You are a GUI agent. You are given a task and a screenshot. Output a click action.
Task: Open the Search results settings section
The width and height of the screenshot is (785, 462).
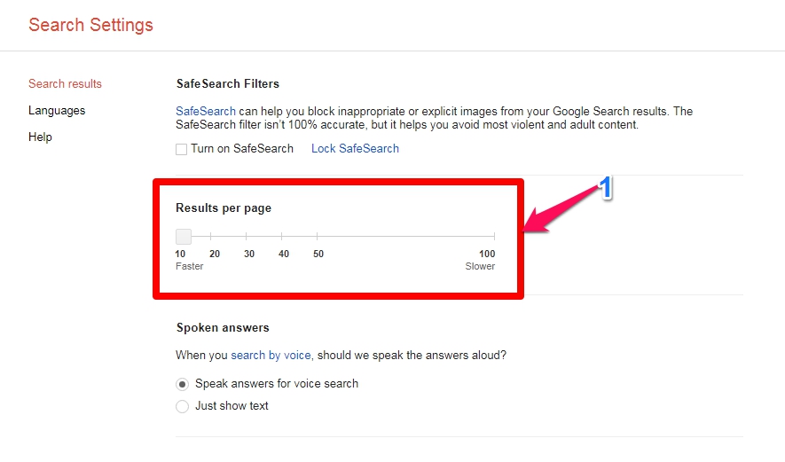[65, 83]
